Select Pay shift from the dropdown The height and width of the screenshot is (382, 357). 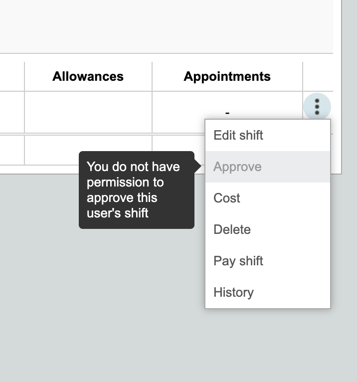[268, 261]
